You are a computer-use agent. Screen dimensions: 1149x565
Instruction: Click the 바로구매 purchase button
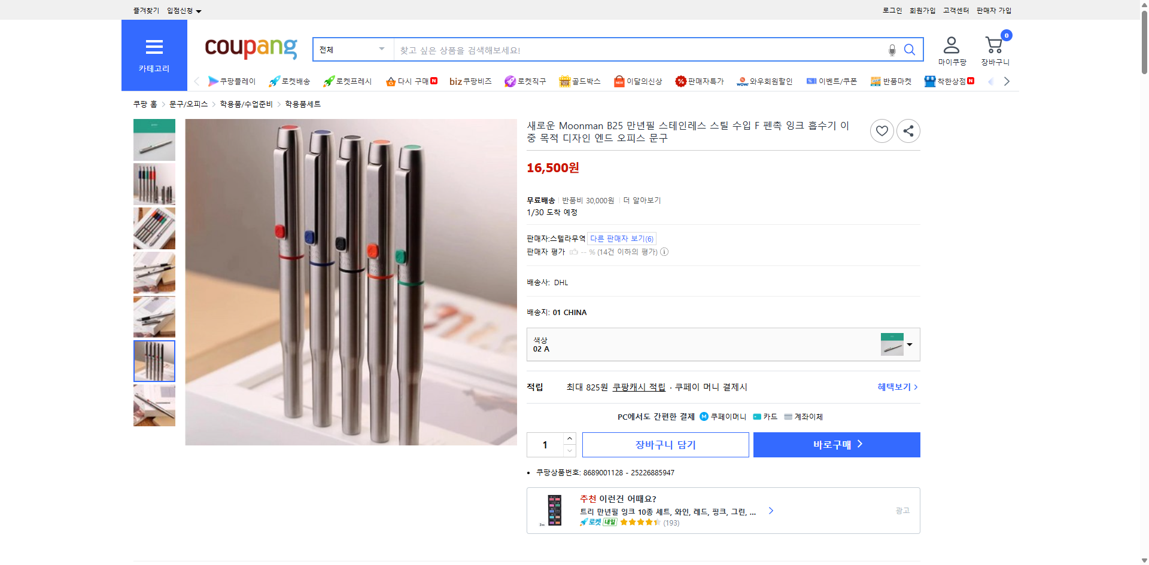click(836, 444)
